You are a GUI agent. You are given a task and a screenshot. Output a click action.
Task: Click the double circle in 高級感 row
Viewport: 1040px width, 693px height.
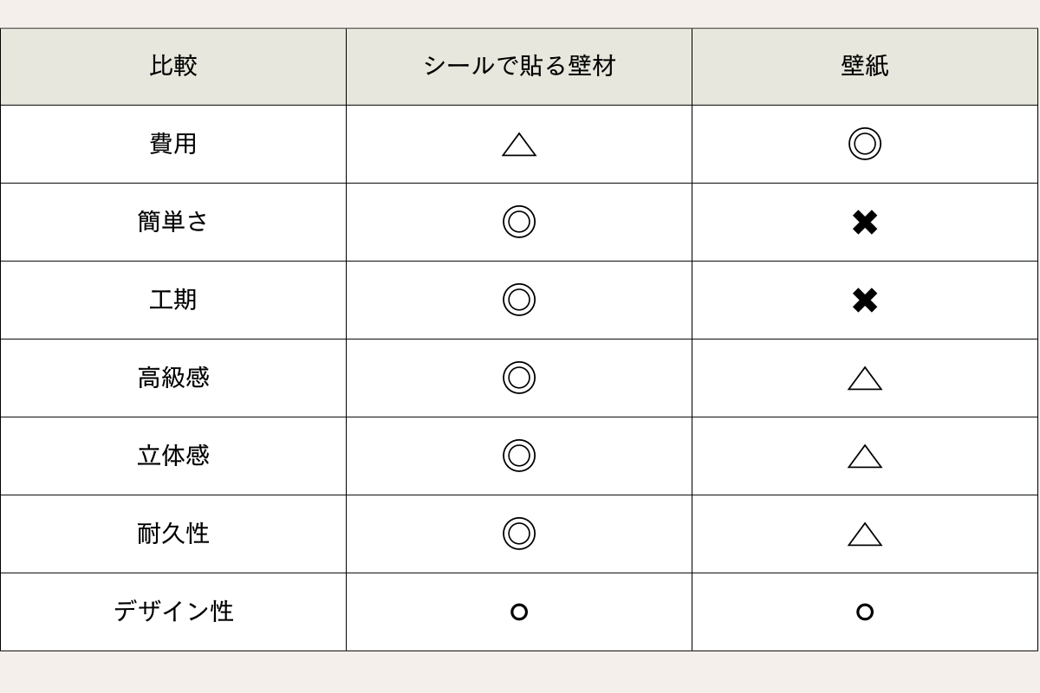point(519,378)
